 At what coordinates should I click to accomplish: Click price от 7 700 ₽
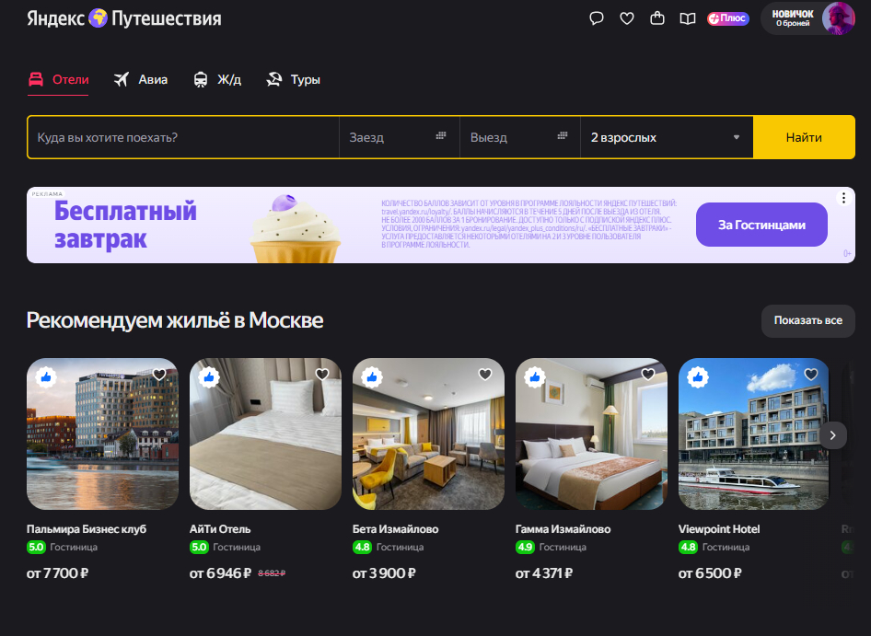click(57, 572)
